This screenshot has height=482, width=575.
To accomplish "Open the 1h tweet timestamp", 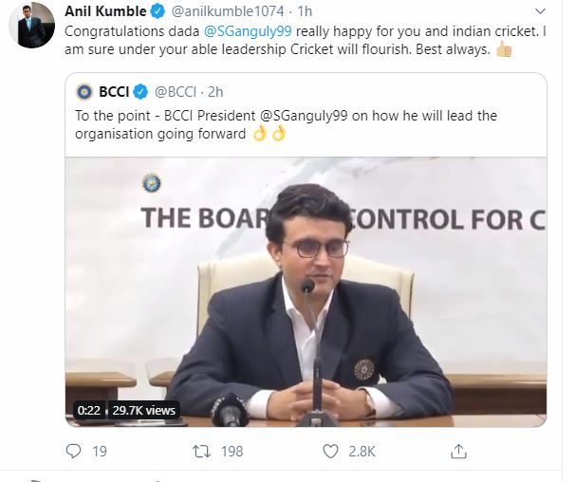I will coord(305,11).
